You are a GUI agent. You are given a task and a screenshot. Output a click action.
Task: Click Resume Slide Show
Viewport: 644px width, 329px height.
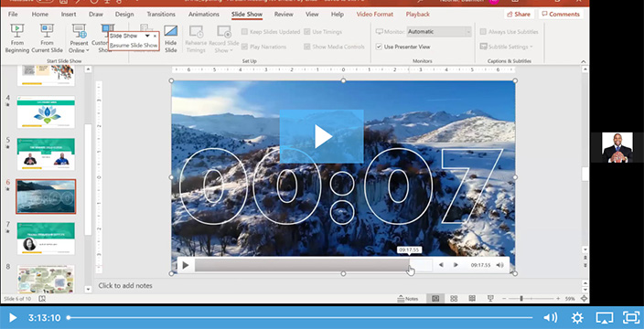pos(134,46)
